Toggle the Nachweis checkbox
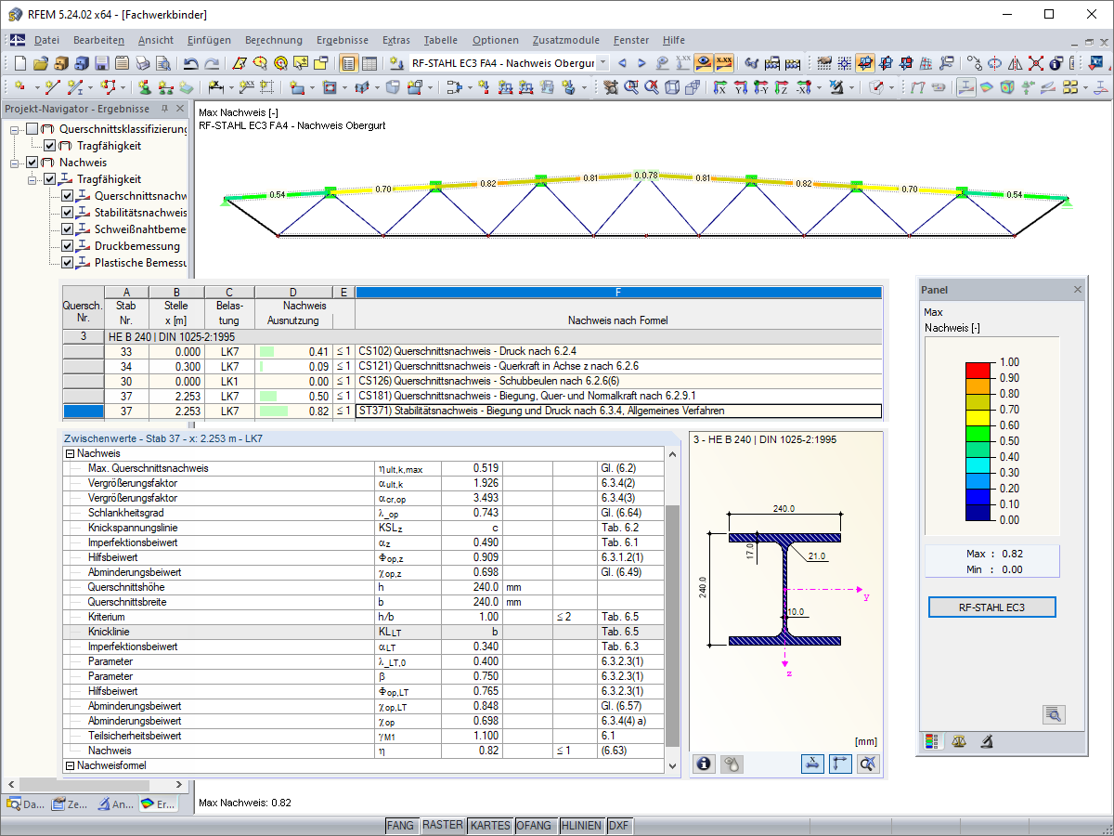This screenshot has height=836, width=1114. pos(32,163)
